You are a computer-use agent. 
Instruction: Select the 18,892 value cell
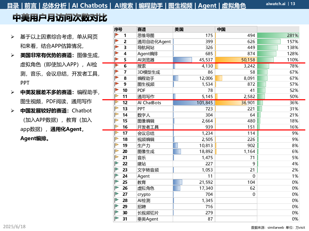(x=194, y=151)
